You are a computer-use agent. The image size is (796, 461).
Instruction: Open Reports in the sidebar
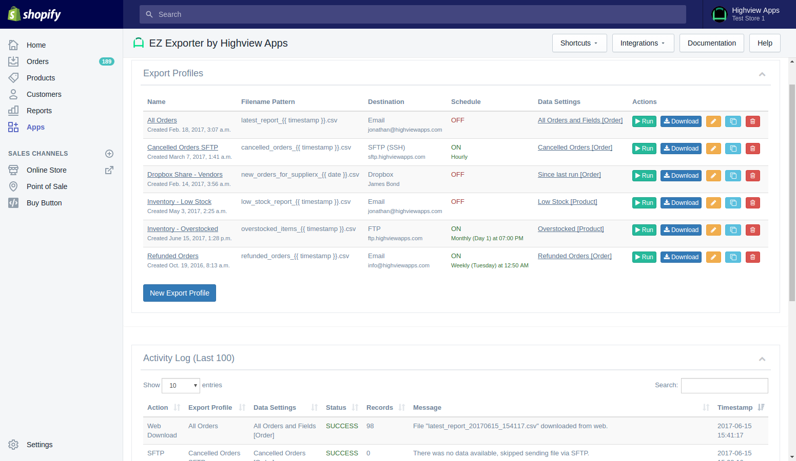pos(39,111)
